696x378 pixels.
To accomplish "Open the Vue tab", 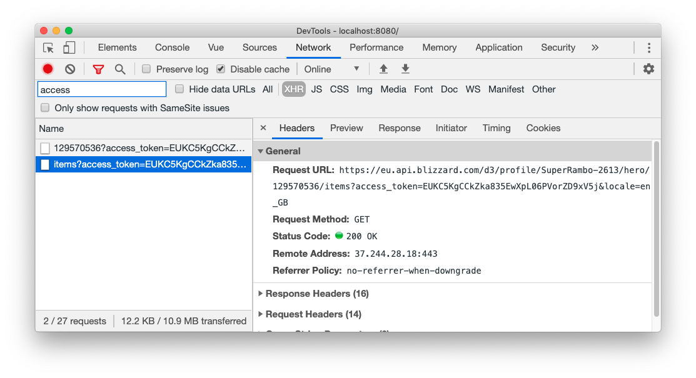I will tap(216, 47).
